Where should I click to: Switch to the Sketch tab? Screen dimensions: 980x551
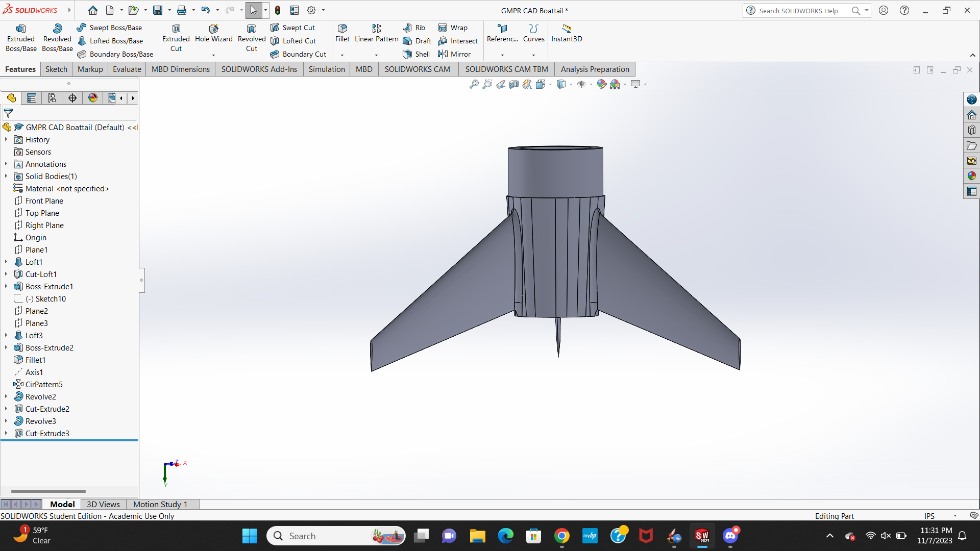tap(56, 69)
